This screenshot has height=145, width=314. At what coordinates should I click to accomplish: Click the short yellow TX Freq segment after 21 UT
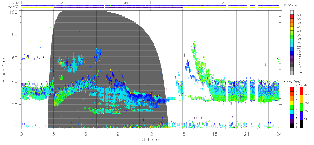tap(252, 8)
